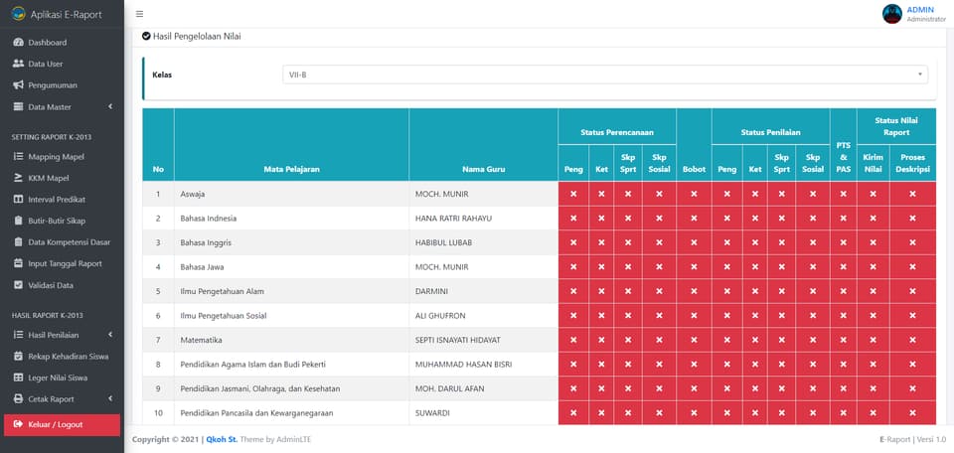Viewport: 954px width, 453px height.
Task: Click Bahasa Inggris row Kirim Nilai X icon
Action: click(x=874, y=242)
